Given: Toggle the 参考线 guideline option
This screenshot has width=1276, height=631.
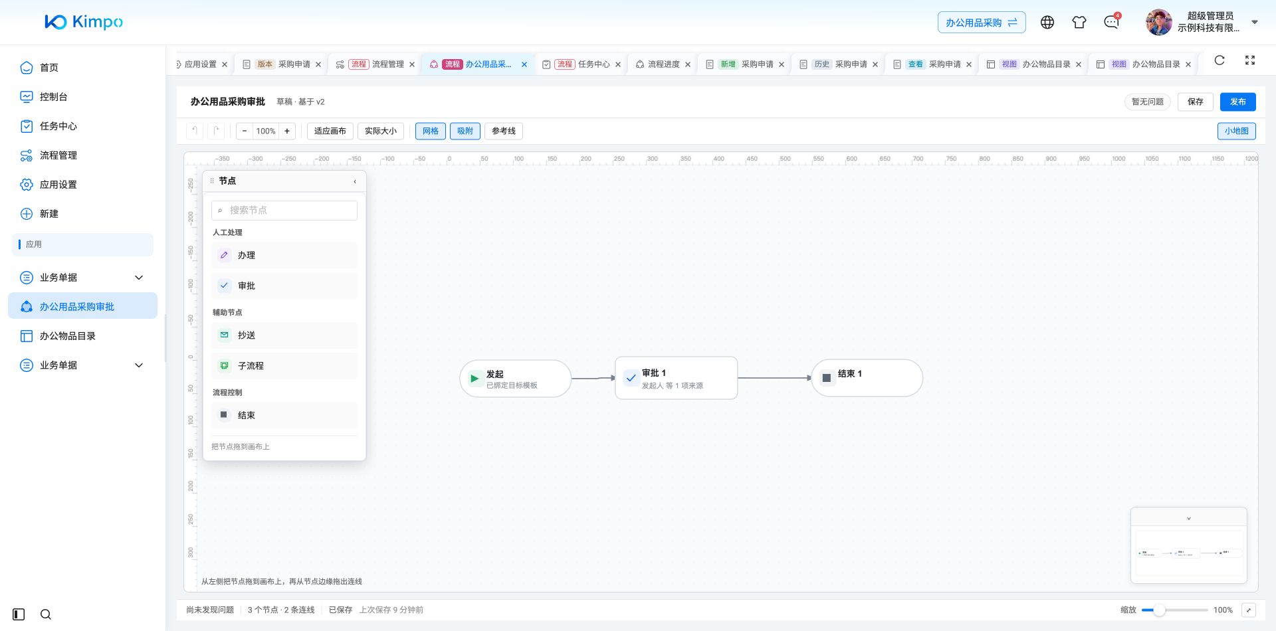Looking at the screenshot, I should pos(504,131).
